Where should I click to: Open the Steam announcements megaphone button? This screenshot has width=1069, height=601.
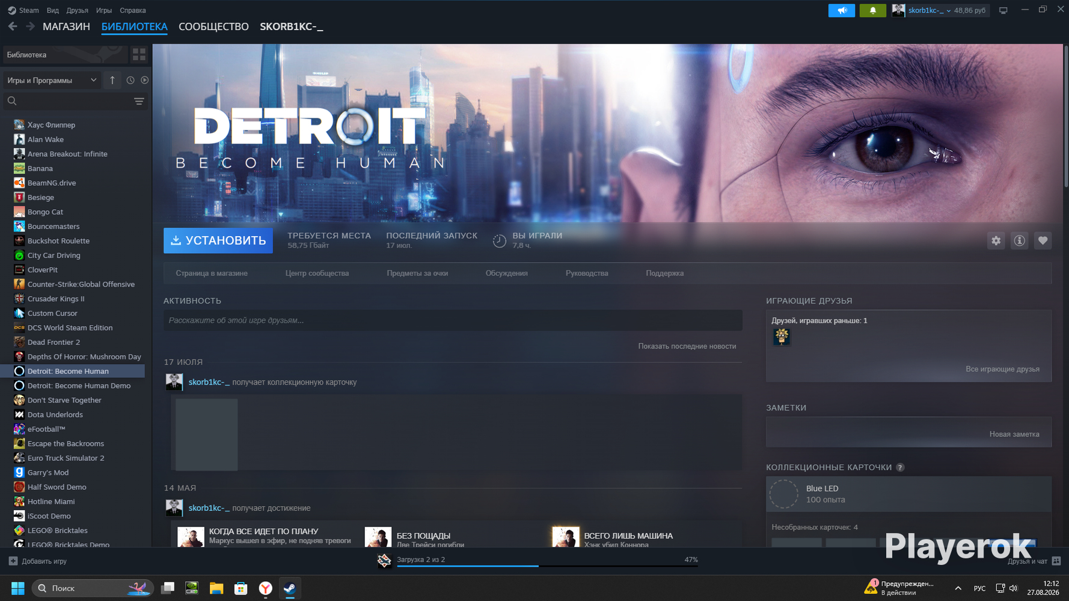pyautogui.click(x=842, y=10)
